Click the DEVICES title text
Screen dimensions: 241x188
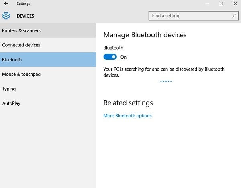point(25,16)
